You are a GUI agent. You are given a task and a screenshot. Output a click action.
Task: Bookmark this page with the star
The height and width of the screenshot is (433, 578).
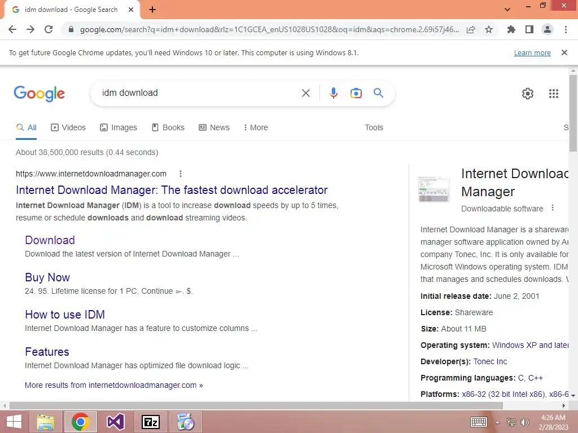click(x=489, y=29)
